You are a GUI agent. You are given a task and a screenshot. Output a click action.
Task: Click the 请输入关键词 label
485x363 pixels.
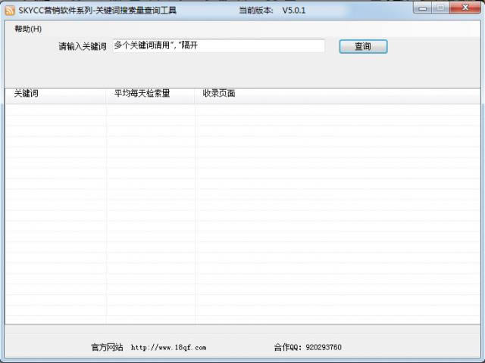click(x=83, y=47)
